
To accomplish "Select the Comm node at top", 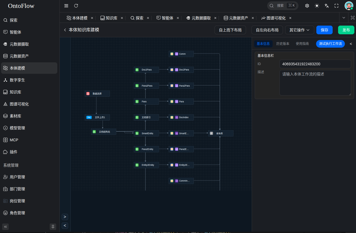I will [x=181, y=54].
